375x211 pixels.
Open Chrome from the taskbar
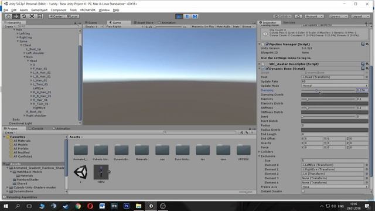[x=78, y=206]
